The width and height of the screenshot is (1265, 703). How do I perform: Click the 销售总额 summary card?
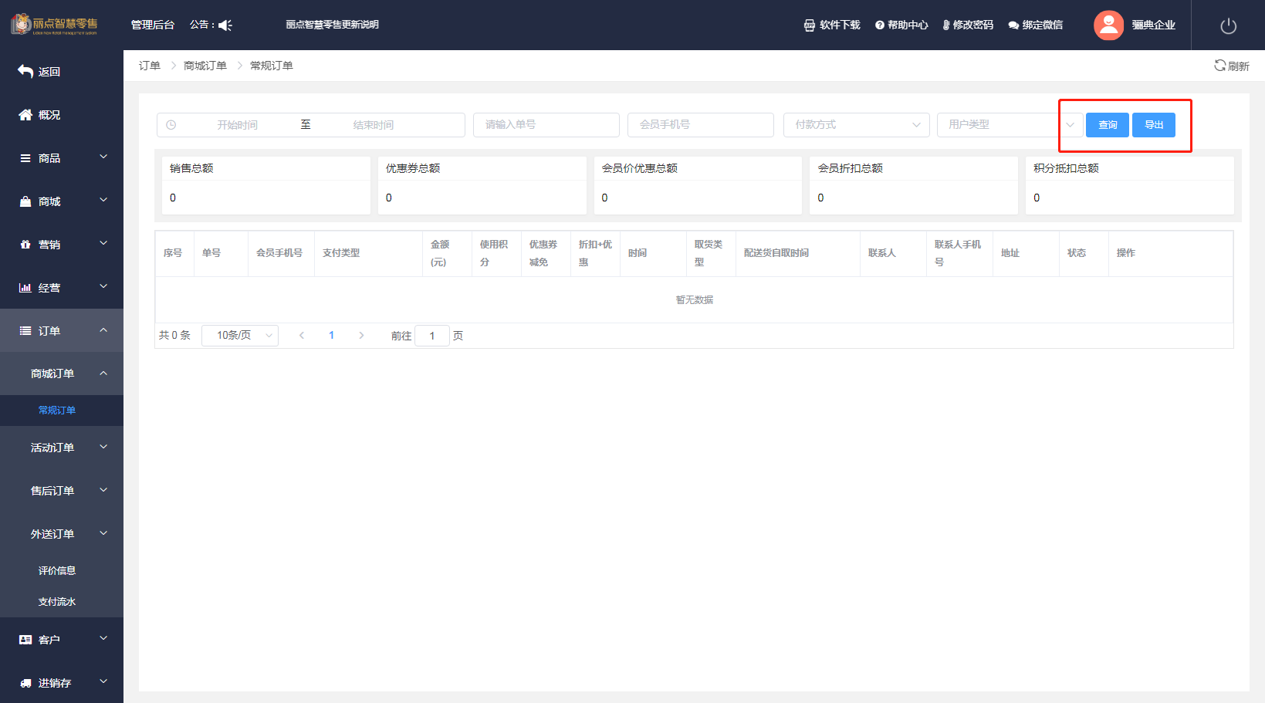coord(266,185)
